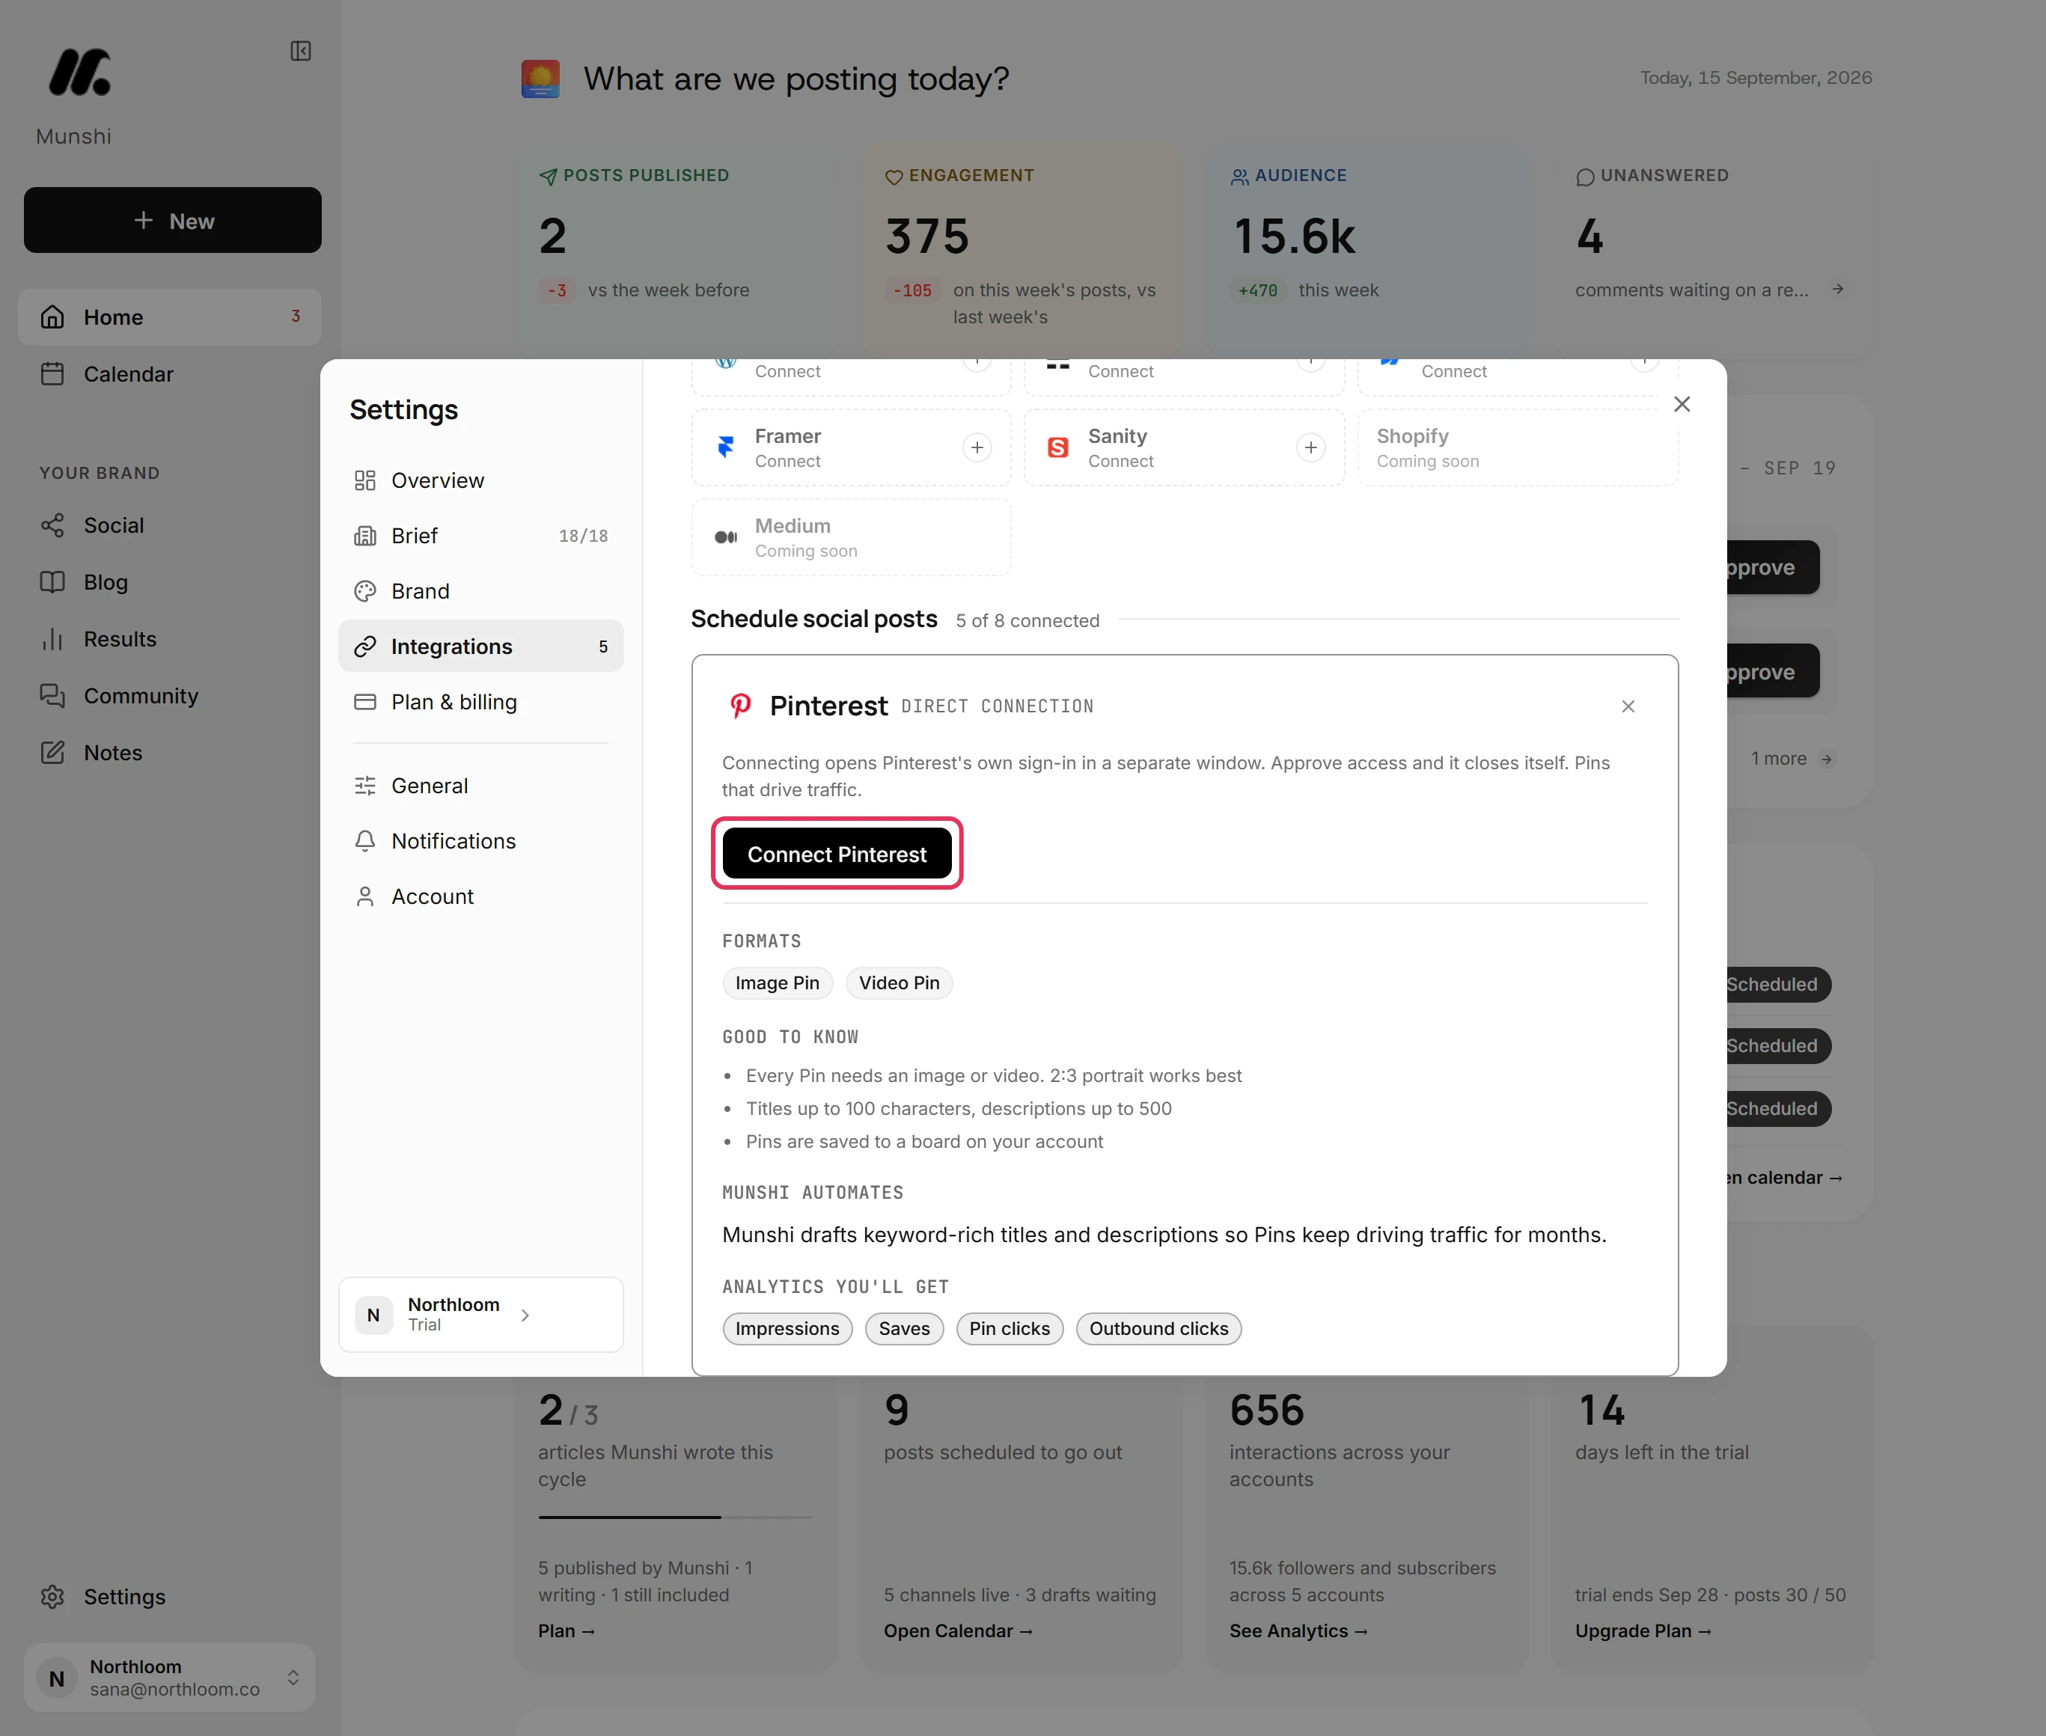Select Plan & billing in Settings
The width and height of the screenshot is (2046, 1736).
480,702
